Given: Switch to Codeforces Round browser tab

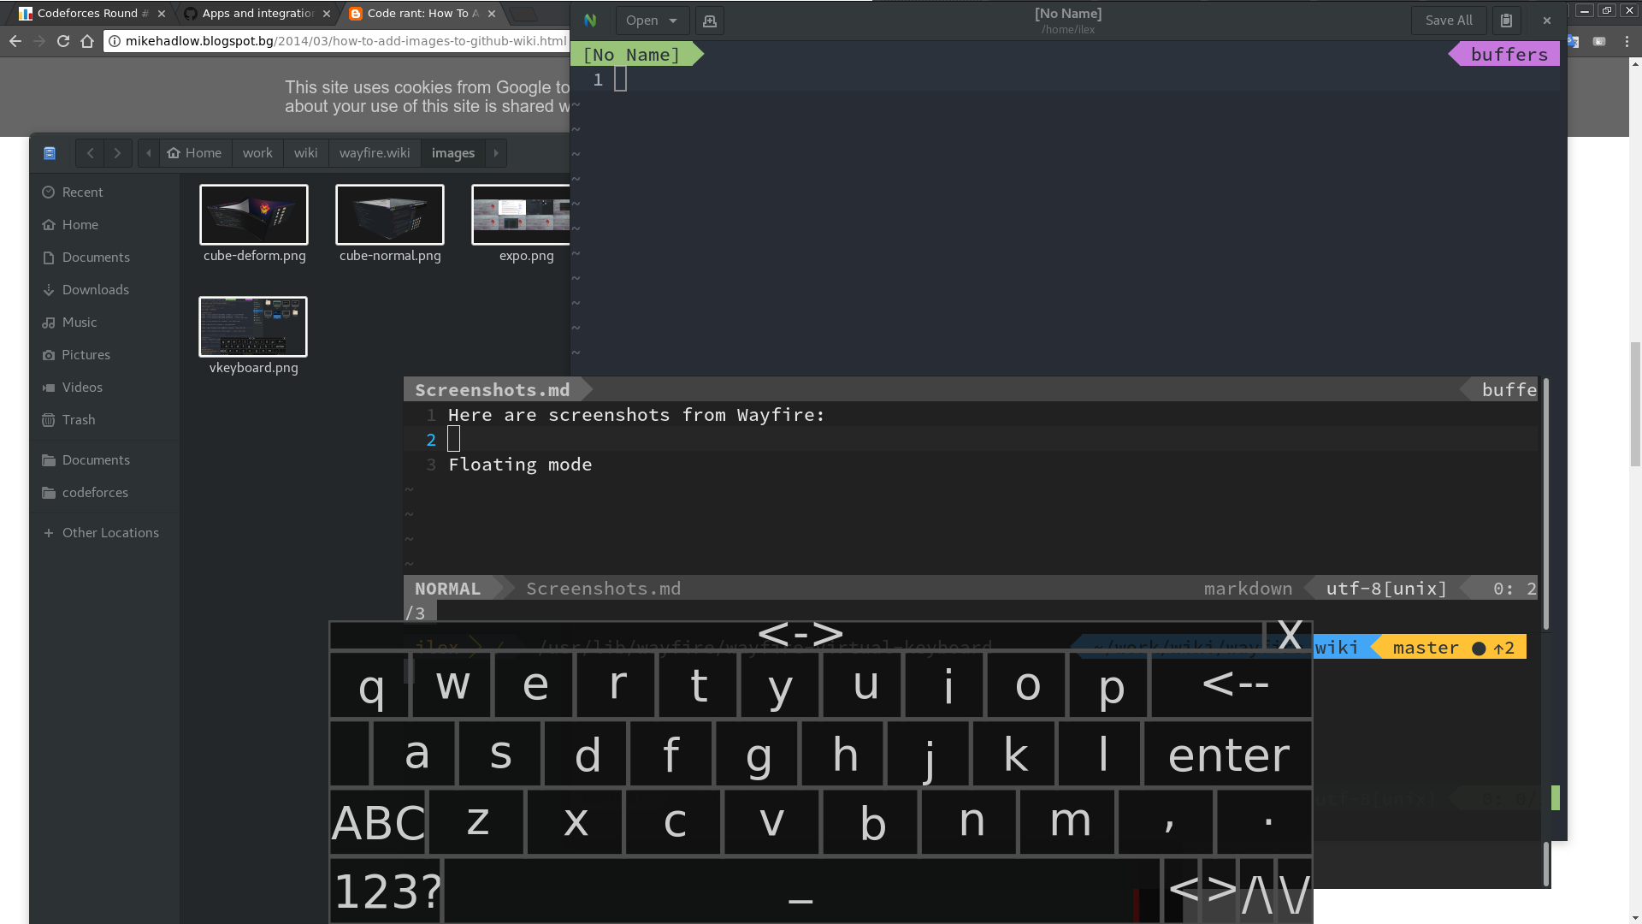Looking at the screenshot, I should [86, 14].
